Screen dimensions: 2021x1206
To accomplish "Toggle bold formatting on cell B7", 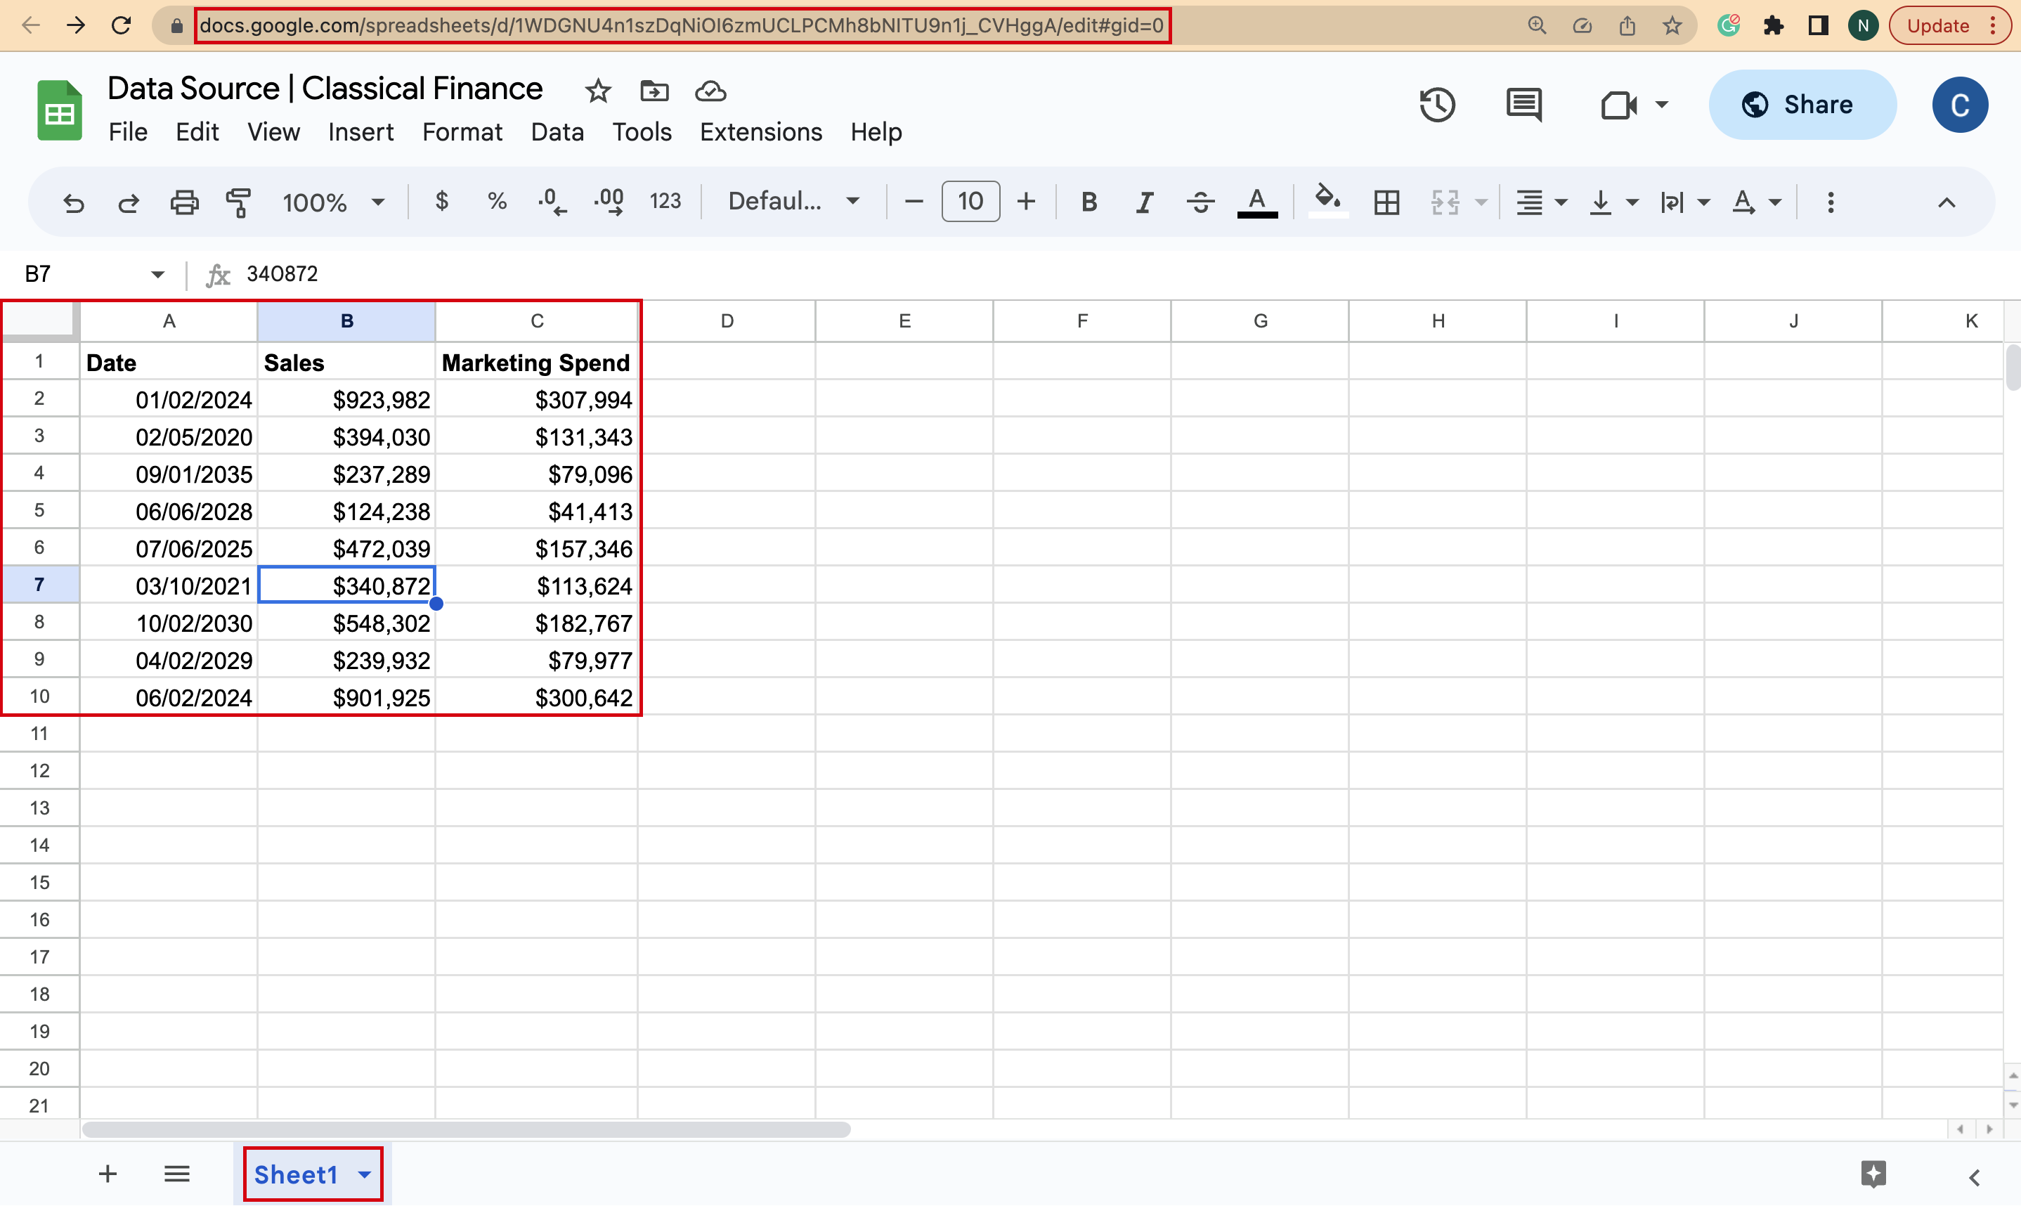I will (1089, 202).
